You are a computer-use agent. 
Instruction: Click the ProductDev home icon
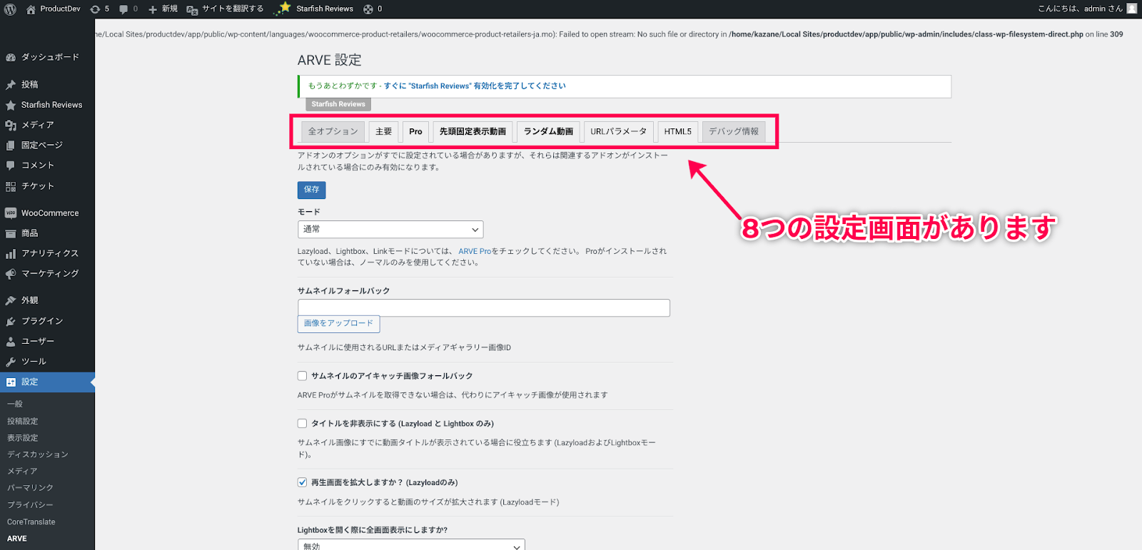coord(31,9)
